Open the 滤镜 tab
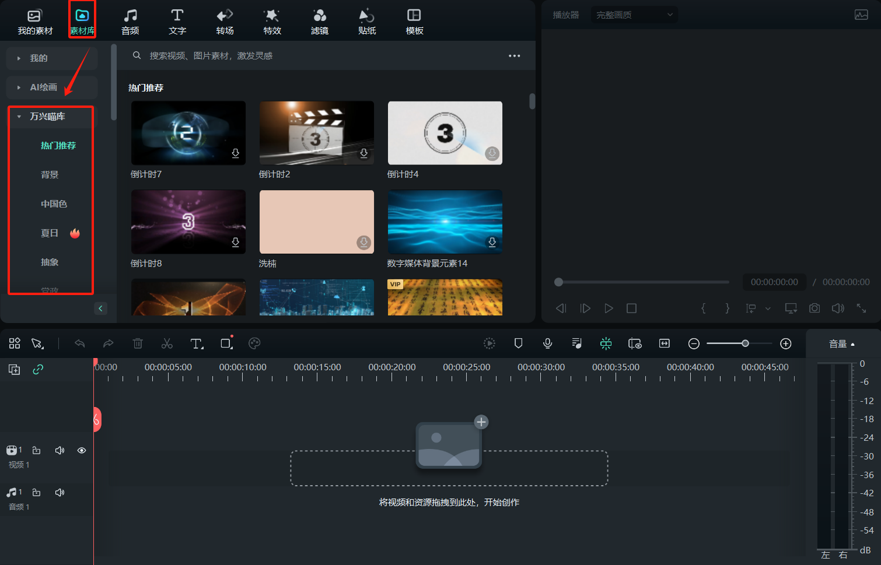This screenshot has height=565, width=881. (x=319, y=21)
